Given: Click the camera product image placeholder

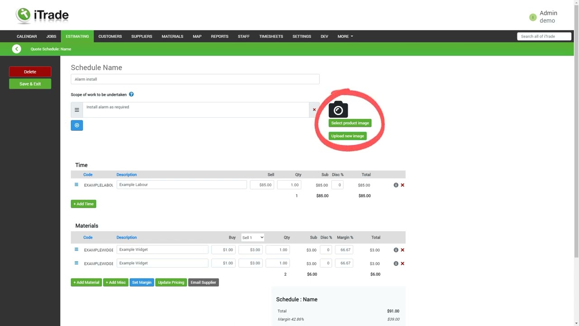Looking at the screenshot, I should (338, 110).
